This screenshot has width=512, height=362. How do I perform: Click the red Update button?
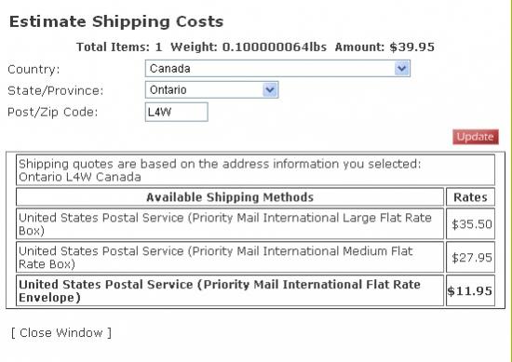tap(476, 137)
